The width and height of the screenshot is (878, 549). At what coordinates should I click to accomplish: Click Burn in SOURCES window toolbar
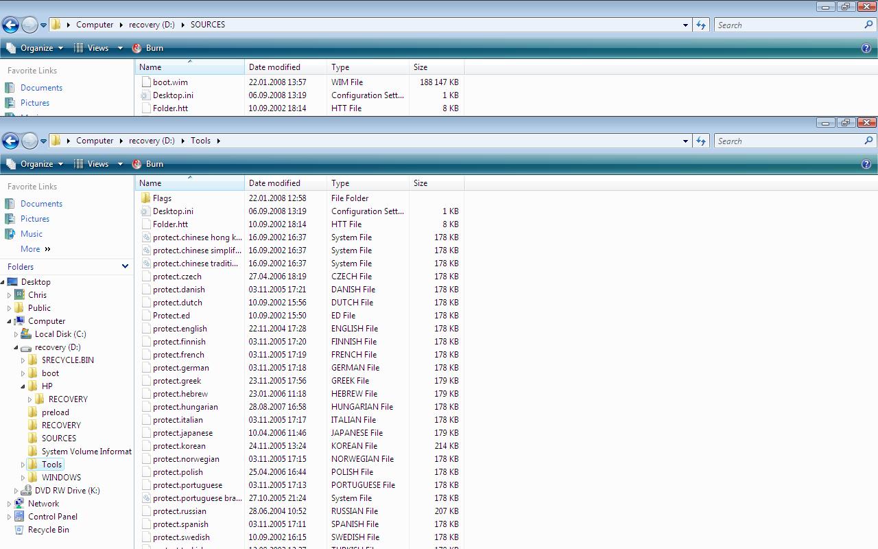147,48
